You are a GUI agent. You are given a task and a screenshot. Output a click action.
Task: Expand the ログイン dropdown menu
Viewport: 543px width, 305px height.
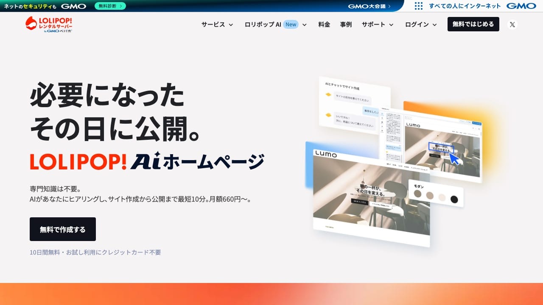click(421, 25)
